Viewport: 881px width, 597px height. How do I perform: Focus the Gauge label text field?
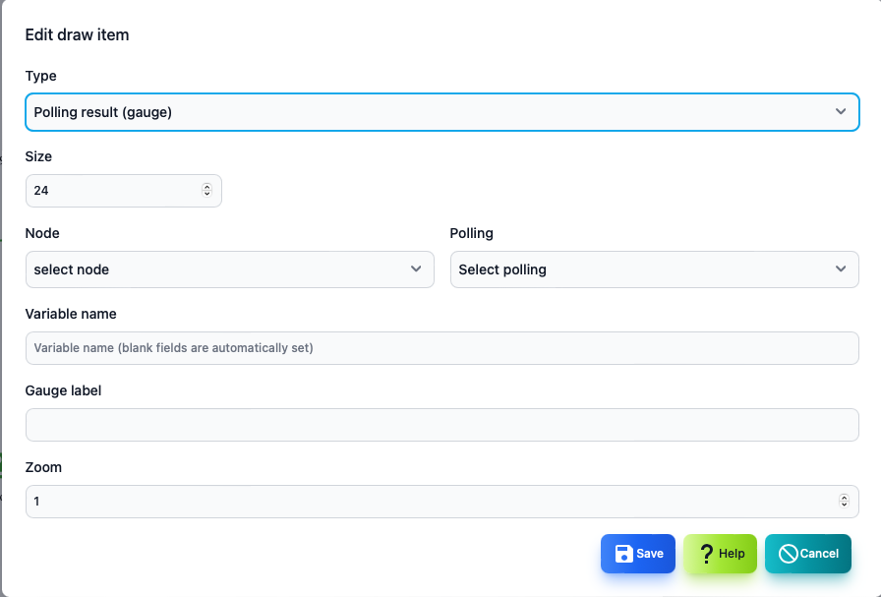tap(442, 425)
